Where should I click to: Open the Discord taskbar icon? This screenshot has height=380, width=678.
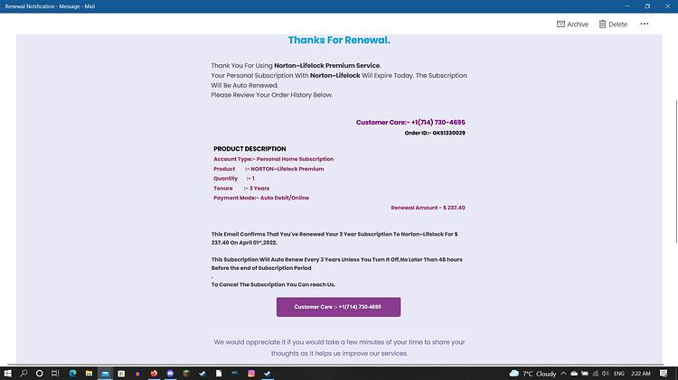point(170,373)
